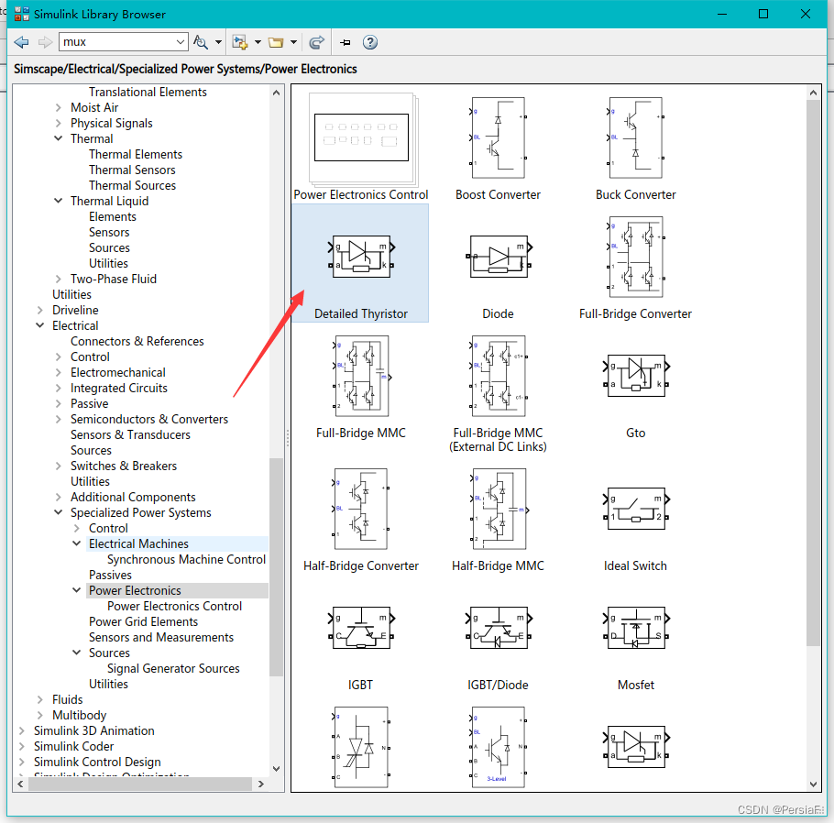The height and width of the screenshot is (823, 834).
Task: Click the mux search input field
Action: click(x=117, y=41)
